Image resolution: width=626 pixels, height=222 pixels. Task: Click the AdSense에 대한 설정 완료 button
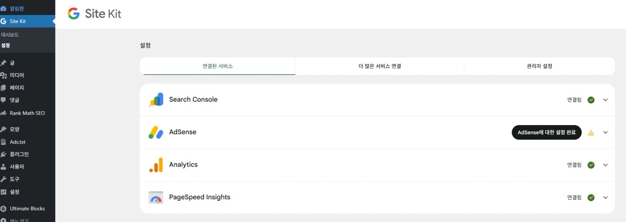(546, 132)
